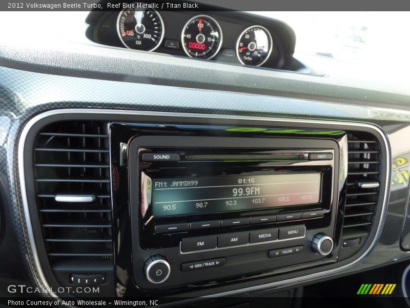Click the small button between oil and stopwatch gauges
Image resolution: width=410 pixels, height=308 pixels.
pos(172,44)
